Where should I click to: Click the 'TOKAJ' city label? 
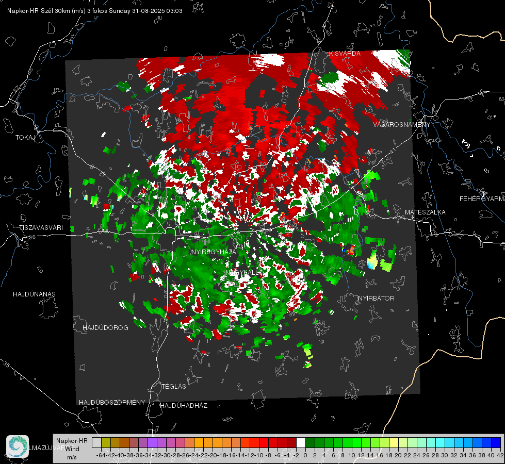(x=25, y=138)
